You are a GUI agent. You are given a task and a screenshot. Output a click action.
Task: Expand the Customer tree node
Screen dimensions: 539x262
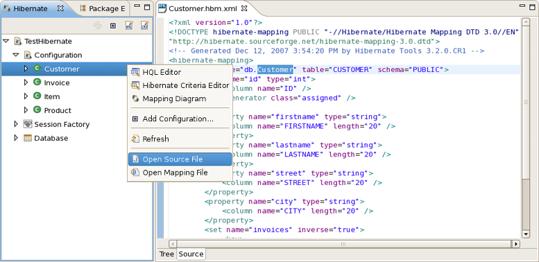click(x=26, y=69)
